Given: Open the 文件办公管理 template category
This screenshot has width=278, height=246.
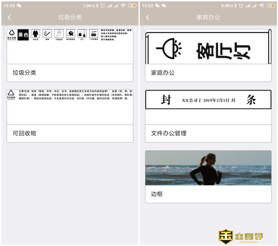Looking at the screenshot, I should click(208, 133).
